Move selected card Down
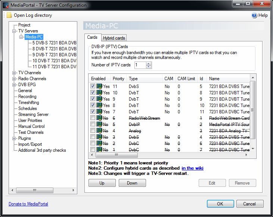Image resolution: width=273 pixels, height=217 pixels. 132,183
